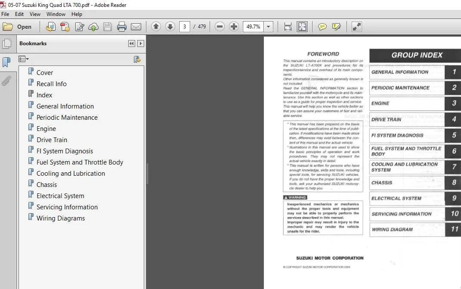461x289 pixels.
Task: Go to next page arrow
Action: (x=170, y=26)
